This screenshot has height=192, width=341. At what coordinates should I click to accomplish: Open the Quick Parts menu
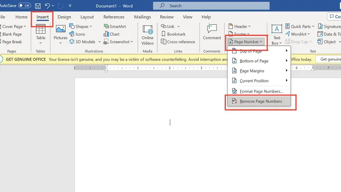(300, 26)
